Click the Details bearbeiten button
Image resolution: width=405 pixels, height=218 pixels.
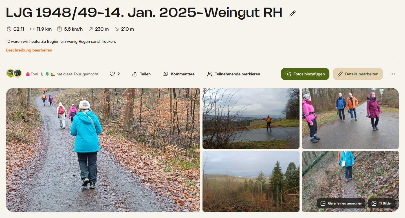point(358,74)
